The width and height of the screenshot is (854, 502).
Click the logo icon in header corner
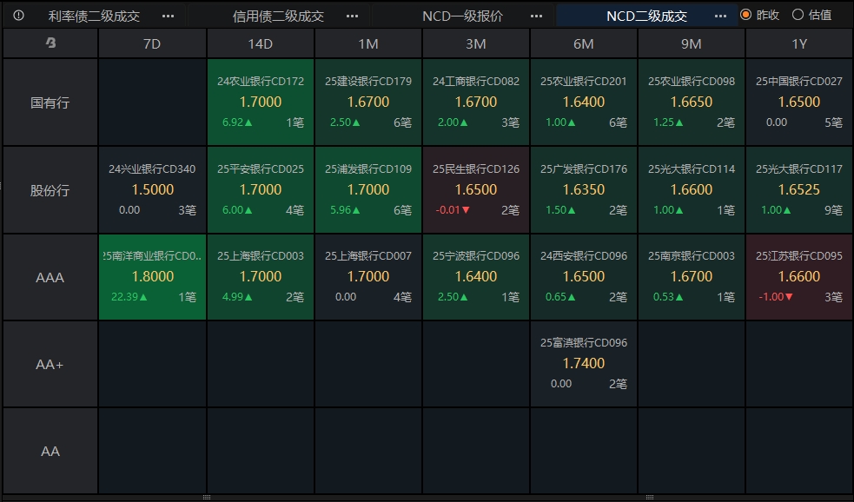tap(50, 43)
